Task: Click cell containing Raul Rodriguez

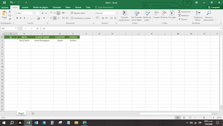Action: click(42, 40)
